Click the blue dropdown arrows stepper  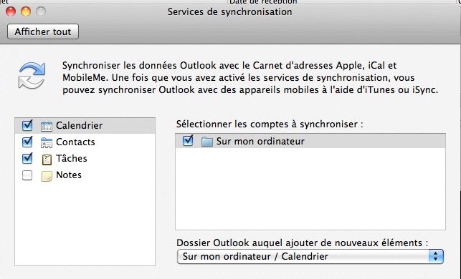436,257
